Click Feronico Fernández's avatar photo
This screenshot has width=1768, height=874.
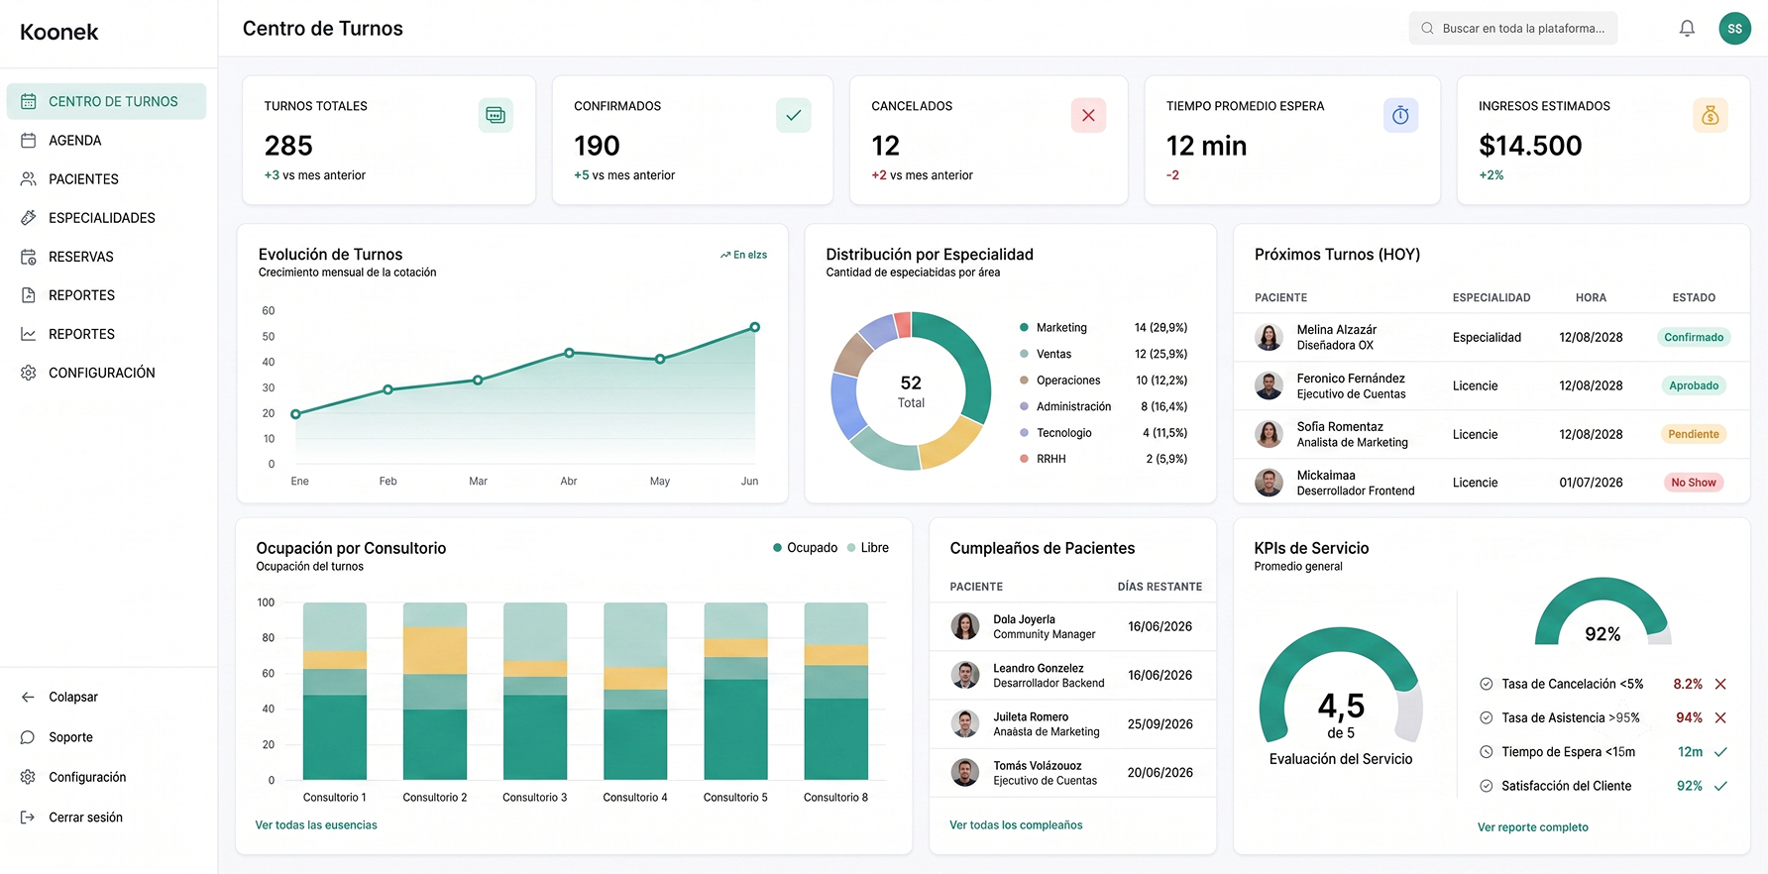tap(1269, 385)
